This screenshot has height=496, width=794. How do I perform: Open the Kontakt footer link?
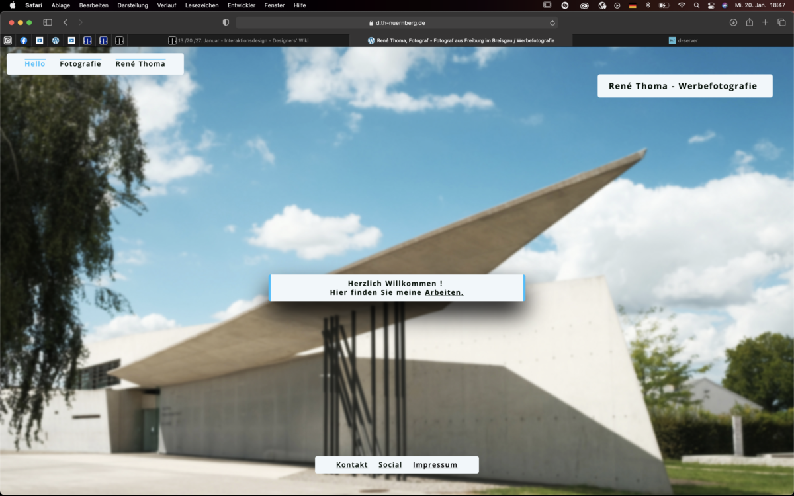pos(352,465)
